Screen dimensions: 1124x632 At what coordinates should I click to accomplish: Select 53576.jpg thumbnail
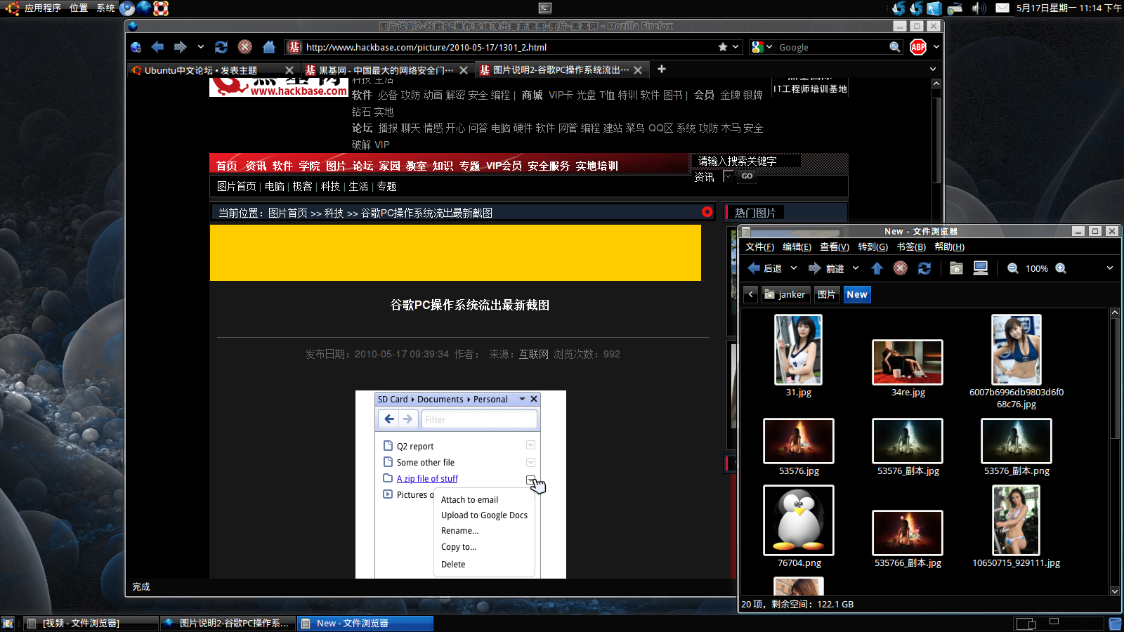tap(799, 440)
